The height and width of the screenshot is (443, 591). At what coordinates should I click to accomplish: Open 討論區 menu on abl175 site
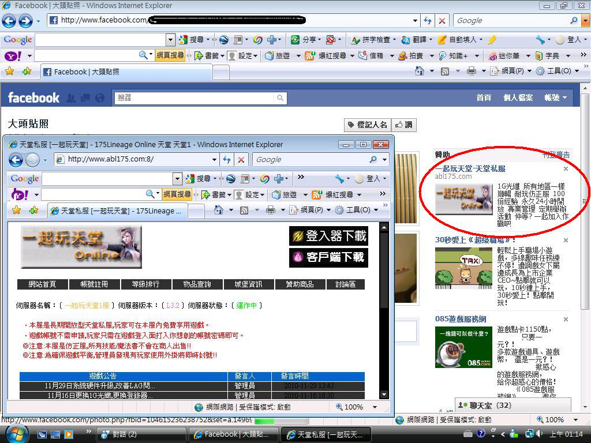[346, 284]
